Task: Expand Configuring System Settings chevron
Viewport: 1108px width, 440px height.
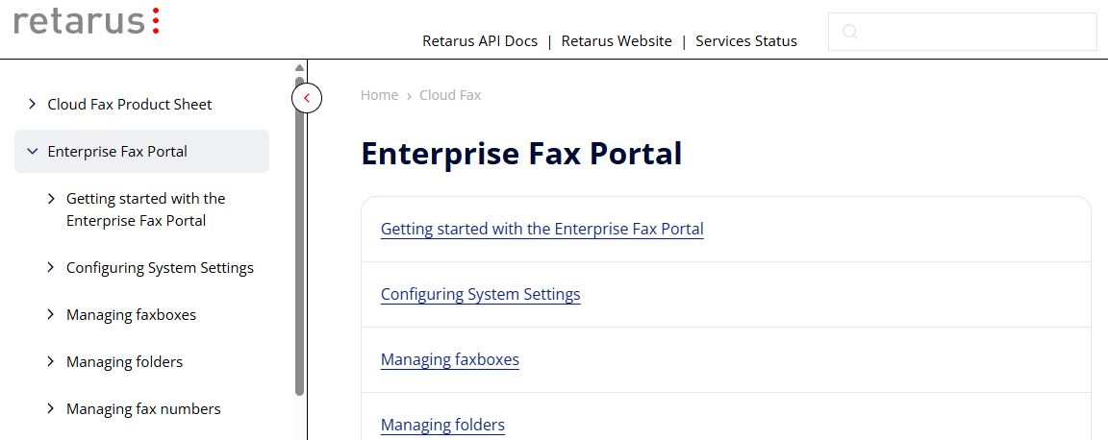Action: (51, 267)
